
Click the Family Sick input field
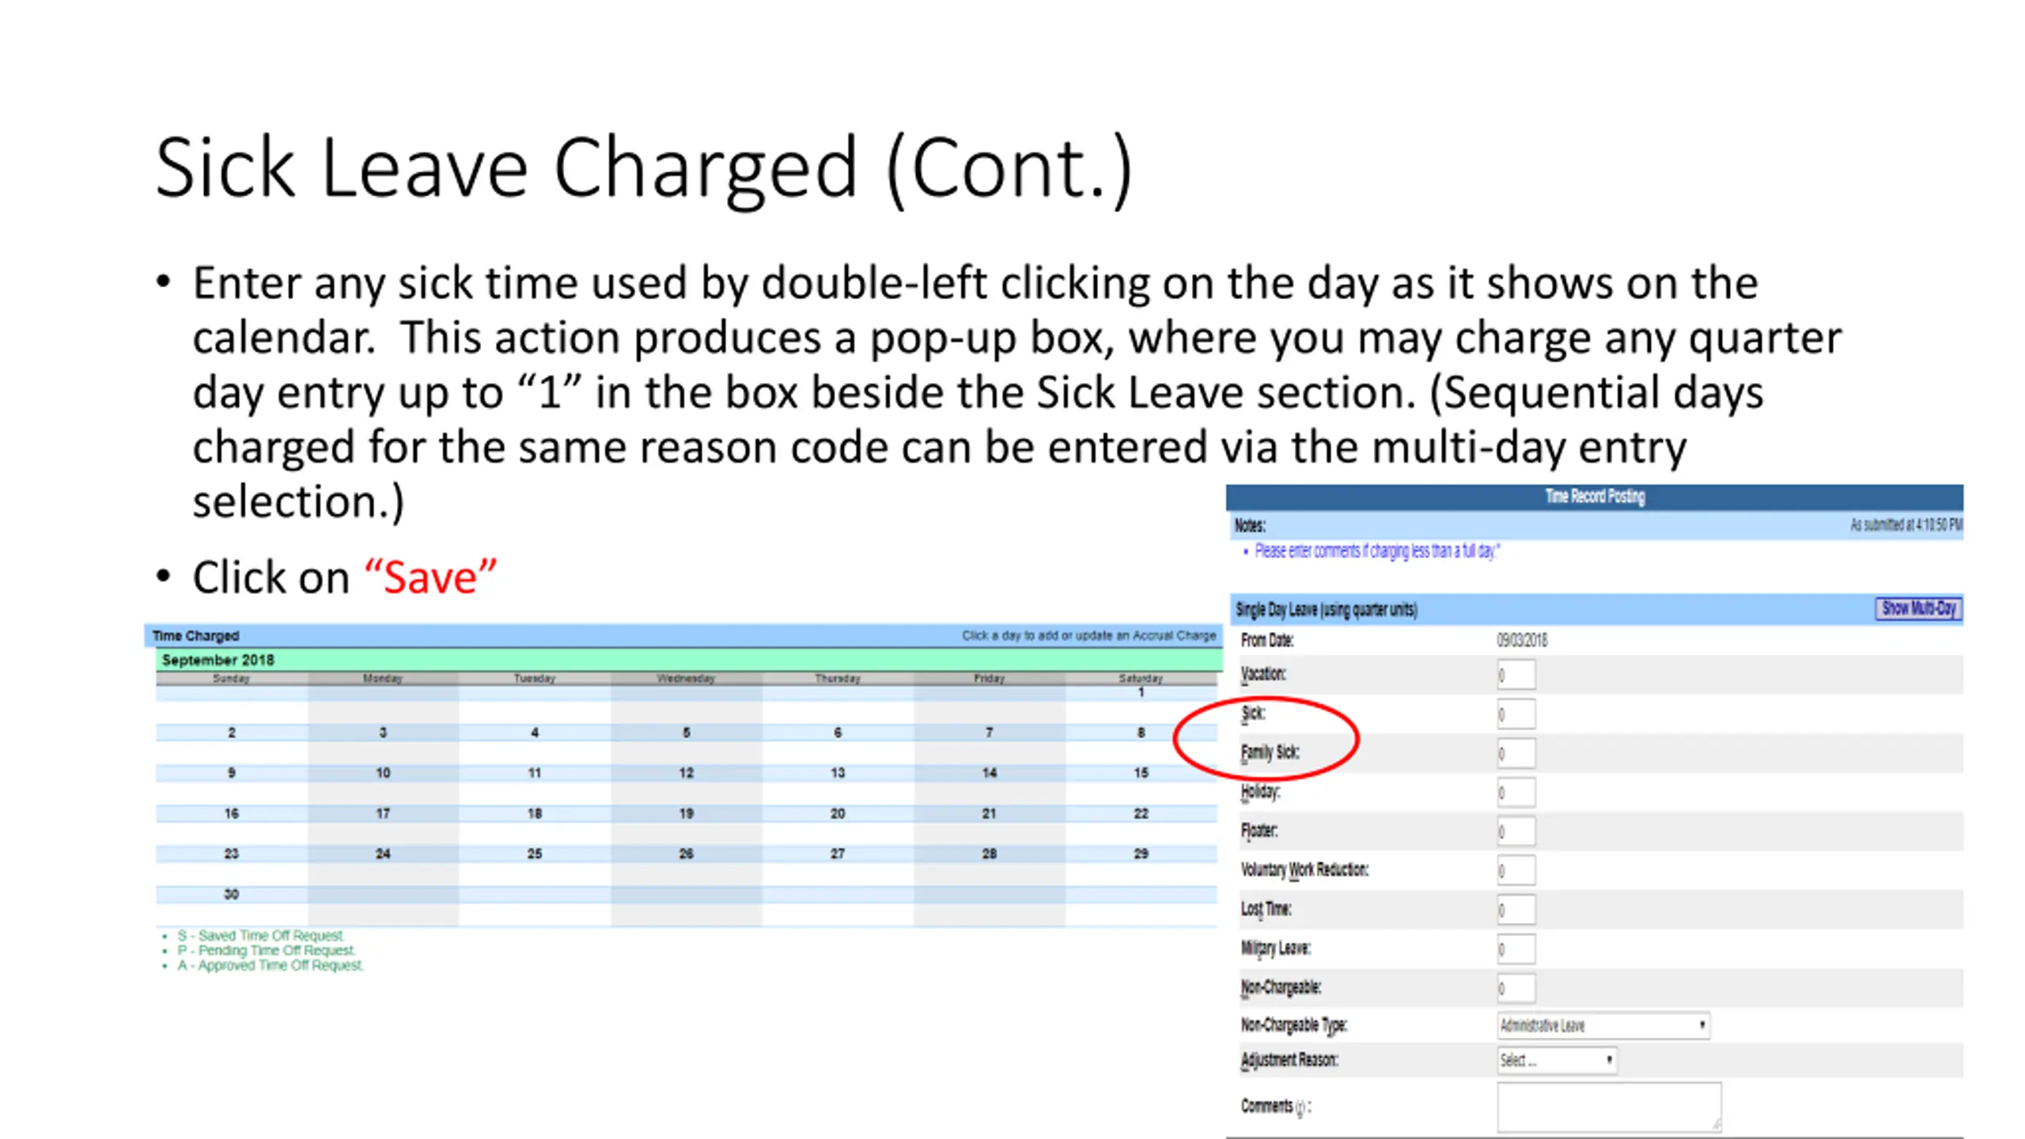(1516, 753)
